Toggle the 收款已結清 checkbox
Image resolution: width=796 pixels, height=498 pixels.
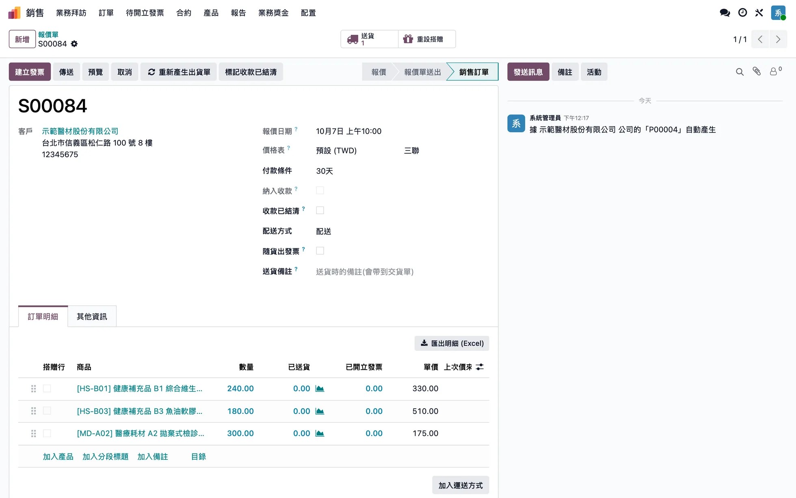[320, 210]
